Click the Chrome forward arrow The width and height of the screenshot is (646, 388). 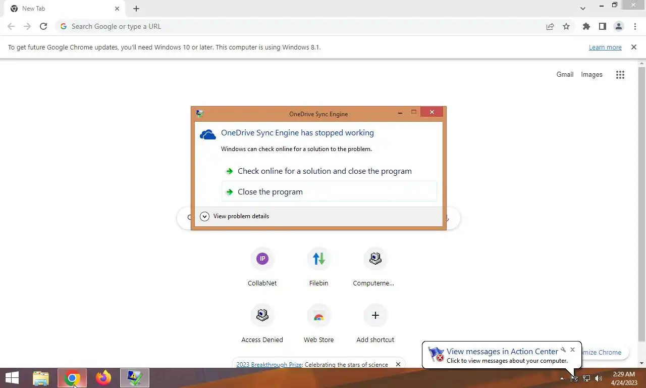pos(27,26)
